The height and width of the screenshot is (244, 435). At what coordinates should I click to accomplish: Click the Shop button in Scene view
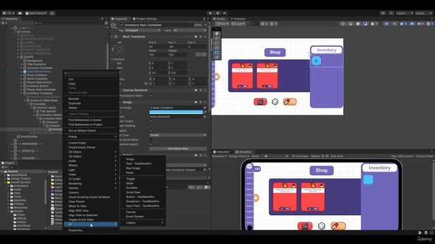coord(275,52)
